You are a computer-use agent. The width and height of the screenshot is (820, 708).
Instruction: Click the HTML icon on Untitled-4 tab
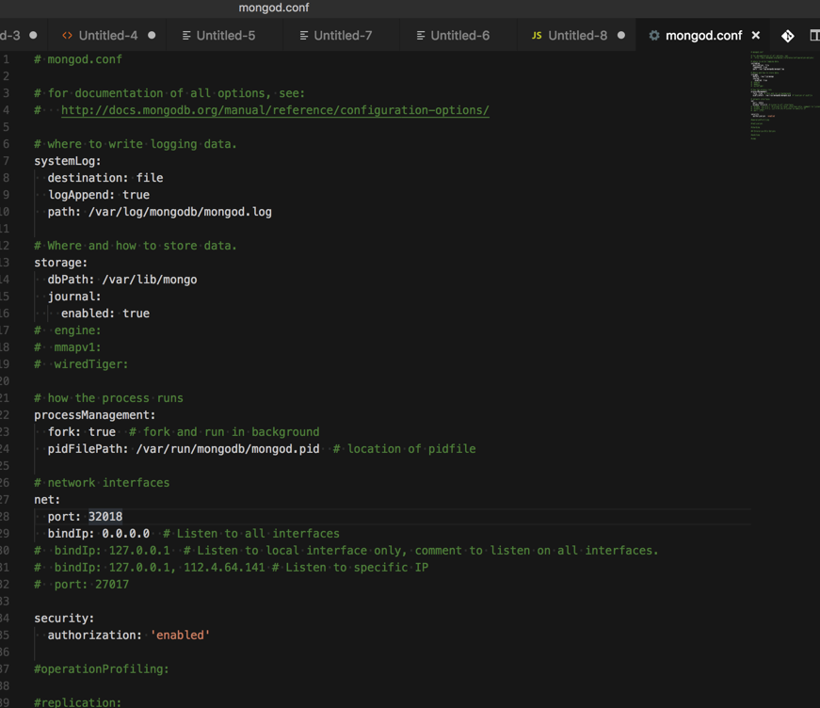tap(67, 36)
